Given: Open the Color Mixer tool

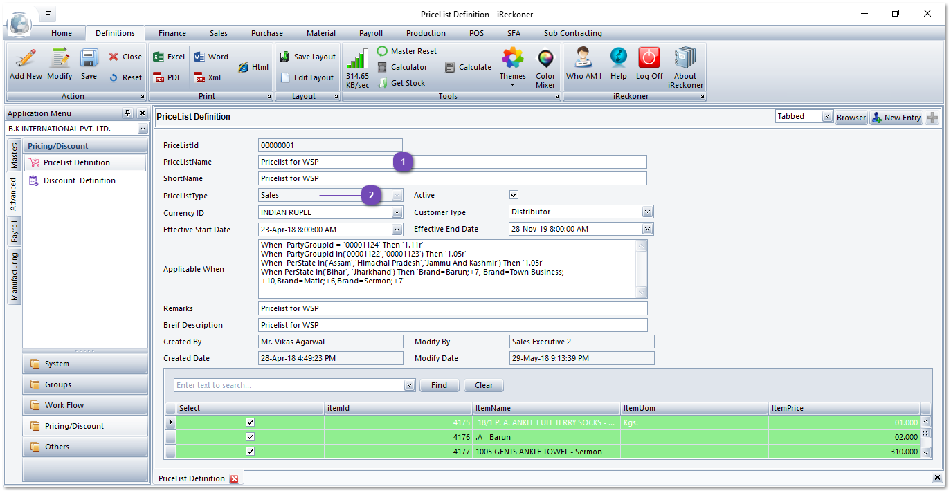Looking at the screenshot, I should (x=545, y=67).
